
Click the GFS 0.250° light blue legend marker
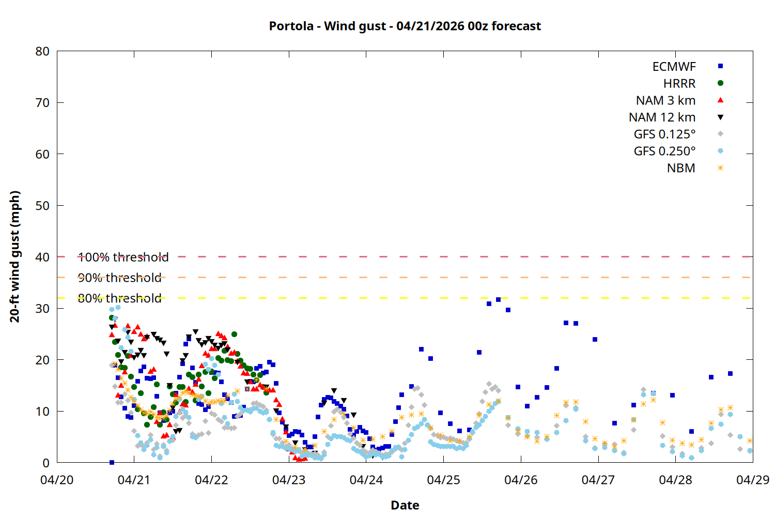tap(720, 151)
